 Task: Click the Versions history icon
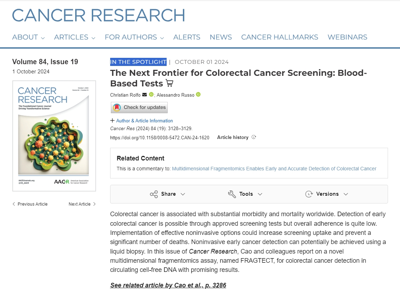[x=309, y=194]
